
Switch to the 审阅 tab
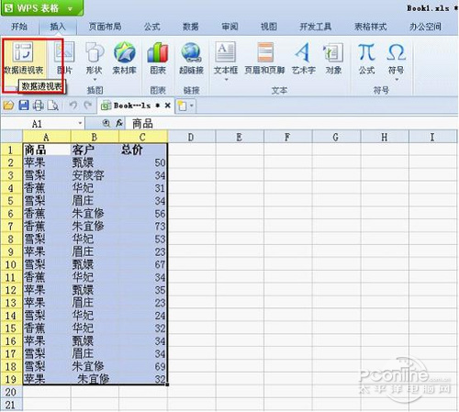pyautogui.click(x=229, y=27)
